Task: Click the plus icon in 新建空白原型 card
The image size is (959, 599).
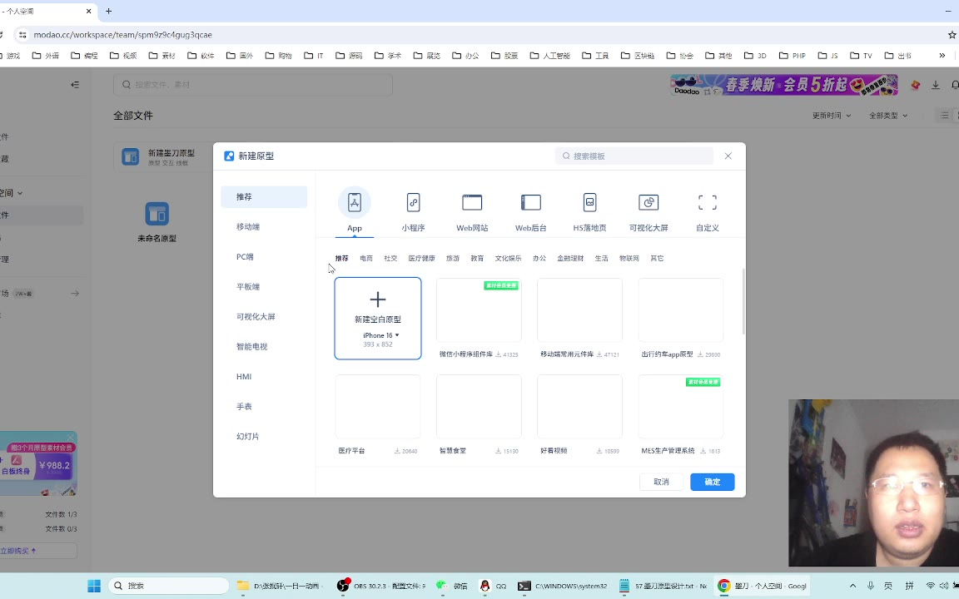Action: pos(378,299)
